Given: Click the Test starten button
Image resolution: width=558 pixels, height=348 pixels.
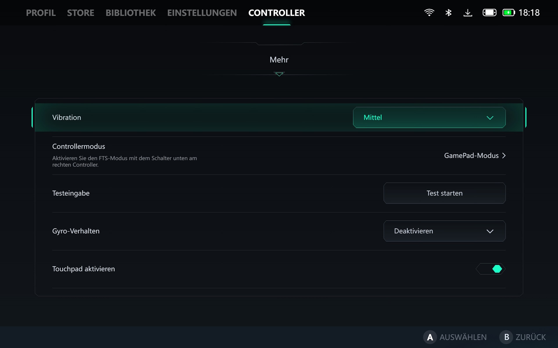Looking at the screenshot, I should 444,193.
